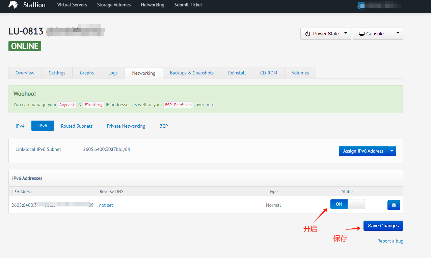Toggle the IPv6 address status switch
This screenshot has height=258, width=431.
point(347,204)
